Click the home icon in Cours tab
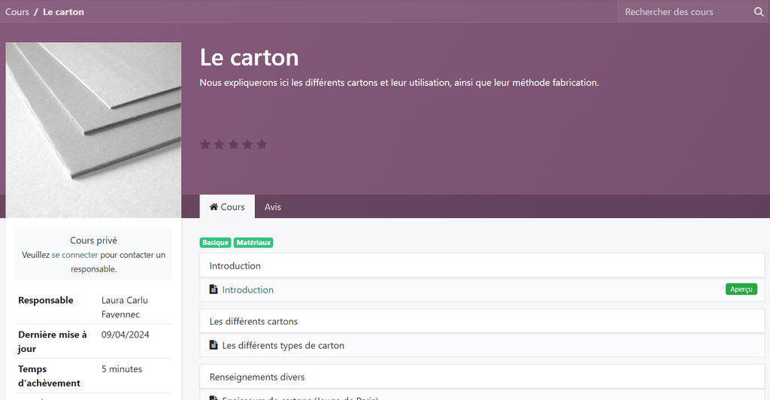The height and width of the screenshot is (400, 770). [214, 207]
